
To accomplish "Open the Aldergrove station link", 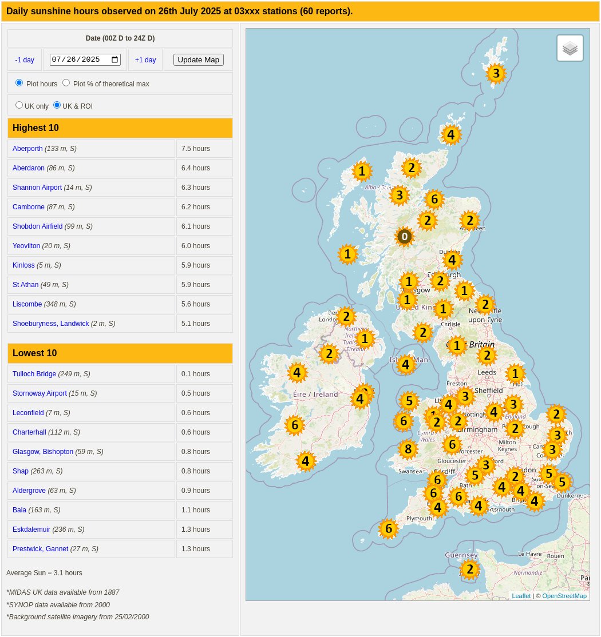I will [29, 491].
